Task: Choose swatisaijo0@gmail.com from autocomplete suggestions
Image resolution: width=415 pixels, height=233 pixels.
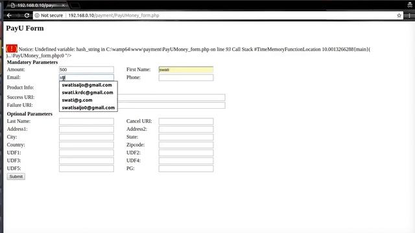Action: (88, 107)
